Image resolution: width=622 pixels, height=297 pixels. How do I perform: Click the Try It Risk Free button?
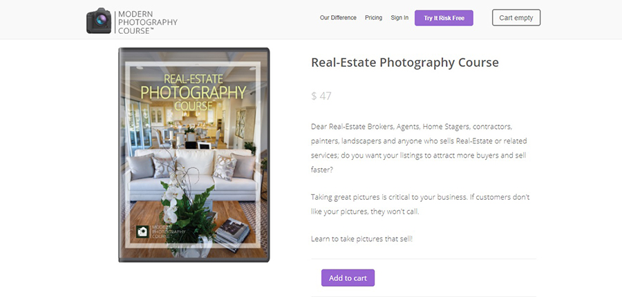(x=444, y=18)
